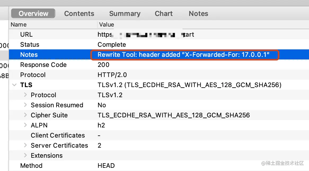Select the Client Certificates row
This screenshot has height=171, width=309.
[x=159, y=135]
